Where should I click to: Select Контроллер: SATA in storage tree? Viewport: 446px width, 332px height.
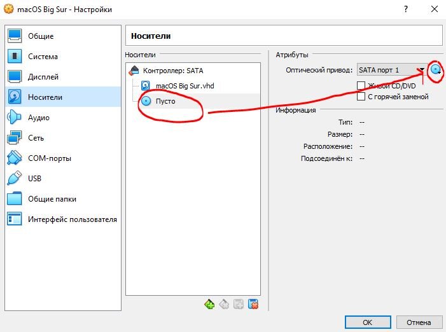coord(193,71)
